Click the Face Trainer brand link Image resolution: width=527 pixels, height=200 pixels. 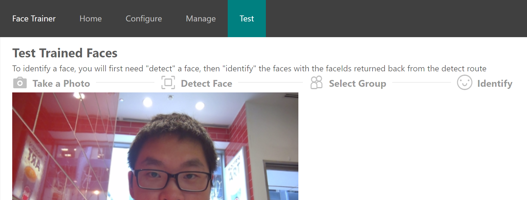(34, 18)
